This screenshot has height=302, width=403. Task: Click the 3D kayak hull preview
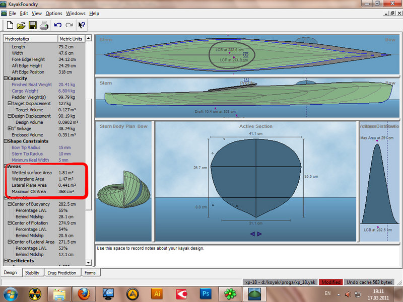pos(124,189)
